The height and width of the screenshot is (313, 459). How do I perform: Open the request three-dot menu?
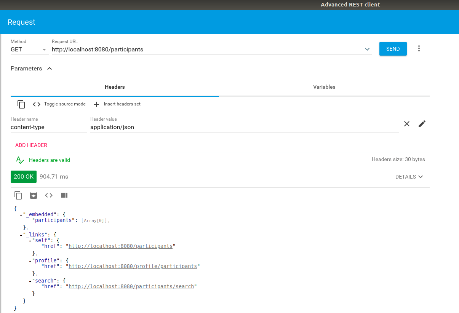tap(419, 49)
